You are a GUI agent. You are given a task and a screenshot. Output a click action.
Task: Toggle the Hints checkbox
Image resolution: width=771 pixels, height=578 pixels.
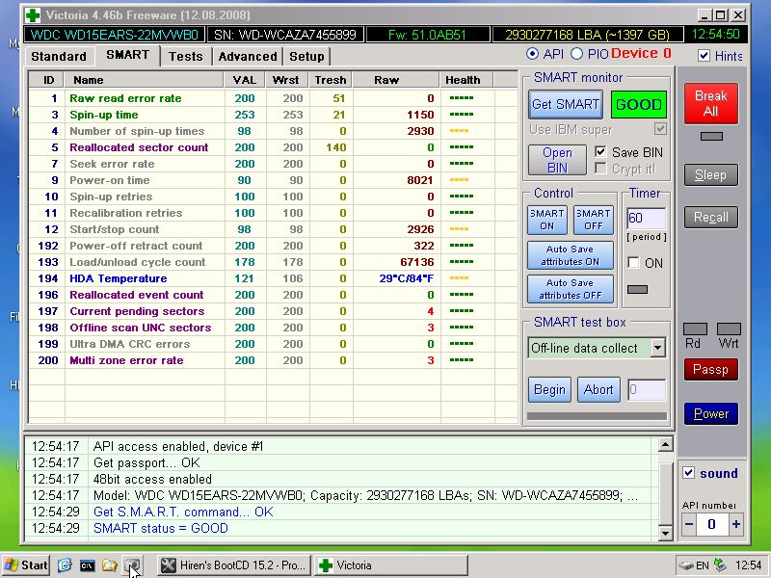point(704,55)
